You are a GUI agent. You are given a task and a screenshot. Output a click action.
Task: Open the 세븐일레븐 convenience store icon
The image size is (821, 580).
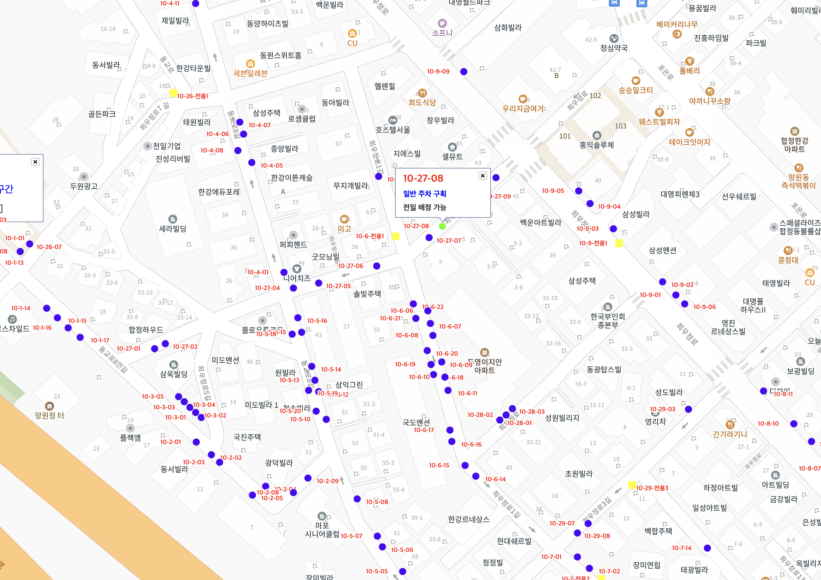[x=250, y=64]
